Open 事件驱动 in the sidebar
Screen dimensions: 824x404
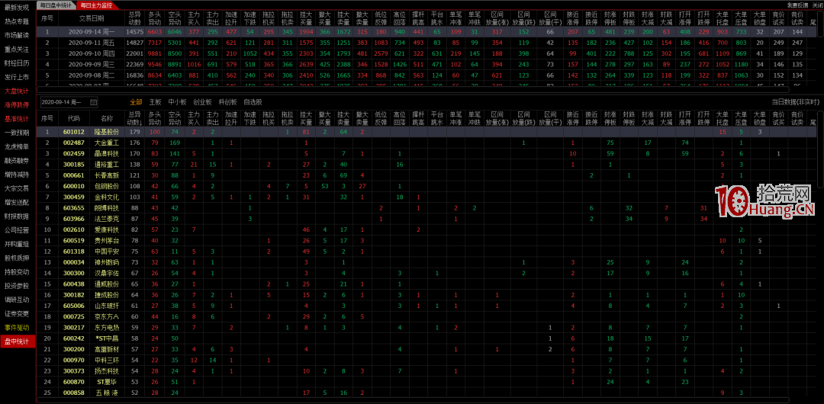click(x=18, y=327)
